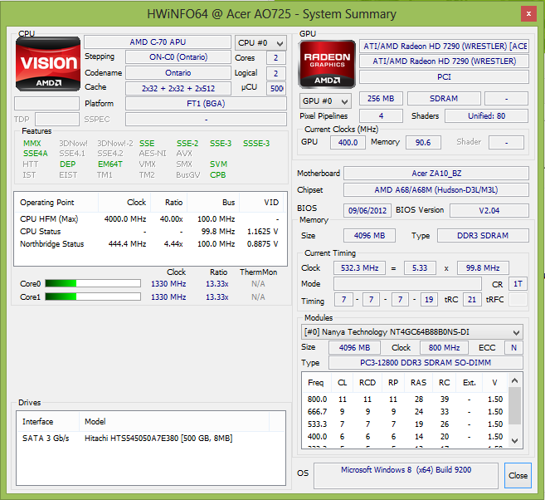545x500 pixels.
Task: Click the AMD Vision CPU logo
Action: click(x=48, y=64)
